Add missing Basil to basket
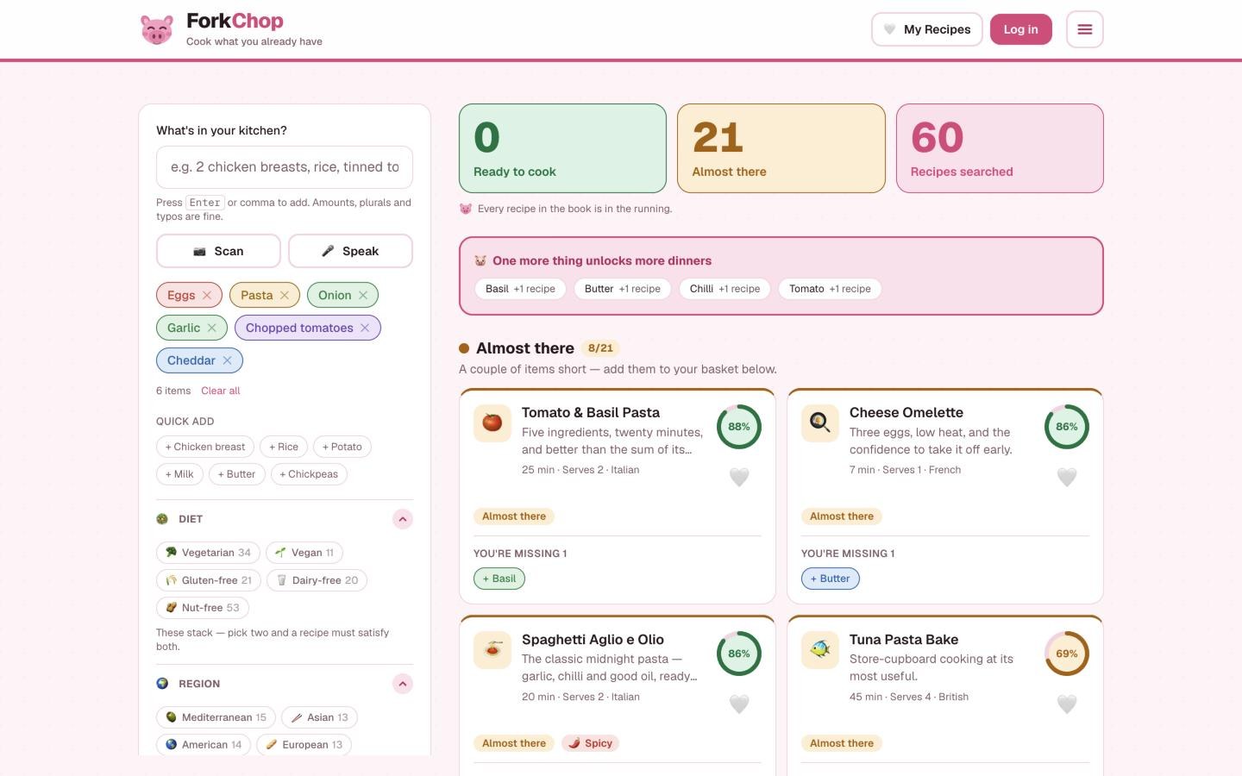 pyautogui.click(x=499, y=579)
